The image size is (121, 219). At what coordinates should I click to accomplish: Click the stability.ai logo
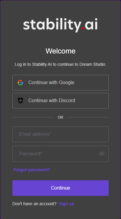point(60,25)
